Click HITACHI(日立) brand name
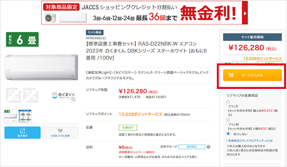The width and height of the screenshot is (287, 167). 96,38
